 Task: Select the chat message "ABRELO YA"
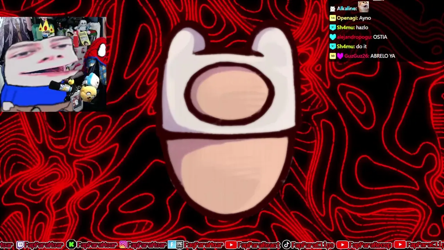[x=383, y=56]
